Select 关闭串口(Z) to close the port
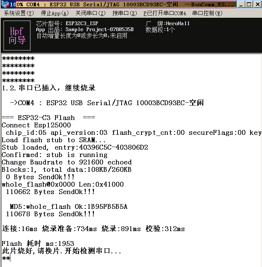Image resolution: width=262 pixels, height=267 pixels. pos(91,13)
